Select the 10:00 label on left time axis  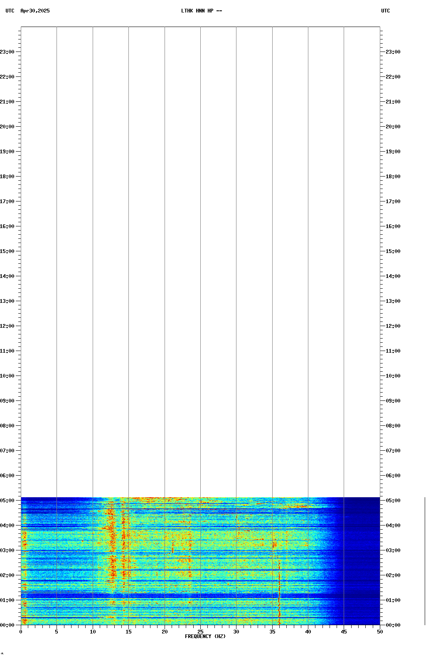(x=7, y=376)
